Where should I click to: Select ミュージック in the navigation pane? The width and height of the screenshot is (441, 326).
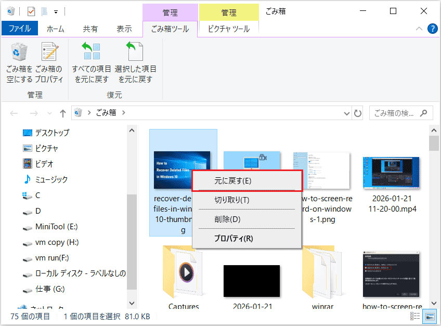51,179
